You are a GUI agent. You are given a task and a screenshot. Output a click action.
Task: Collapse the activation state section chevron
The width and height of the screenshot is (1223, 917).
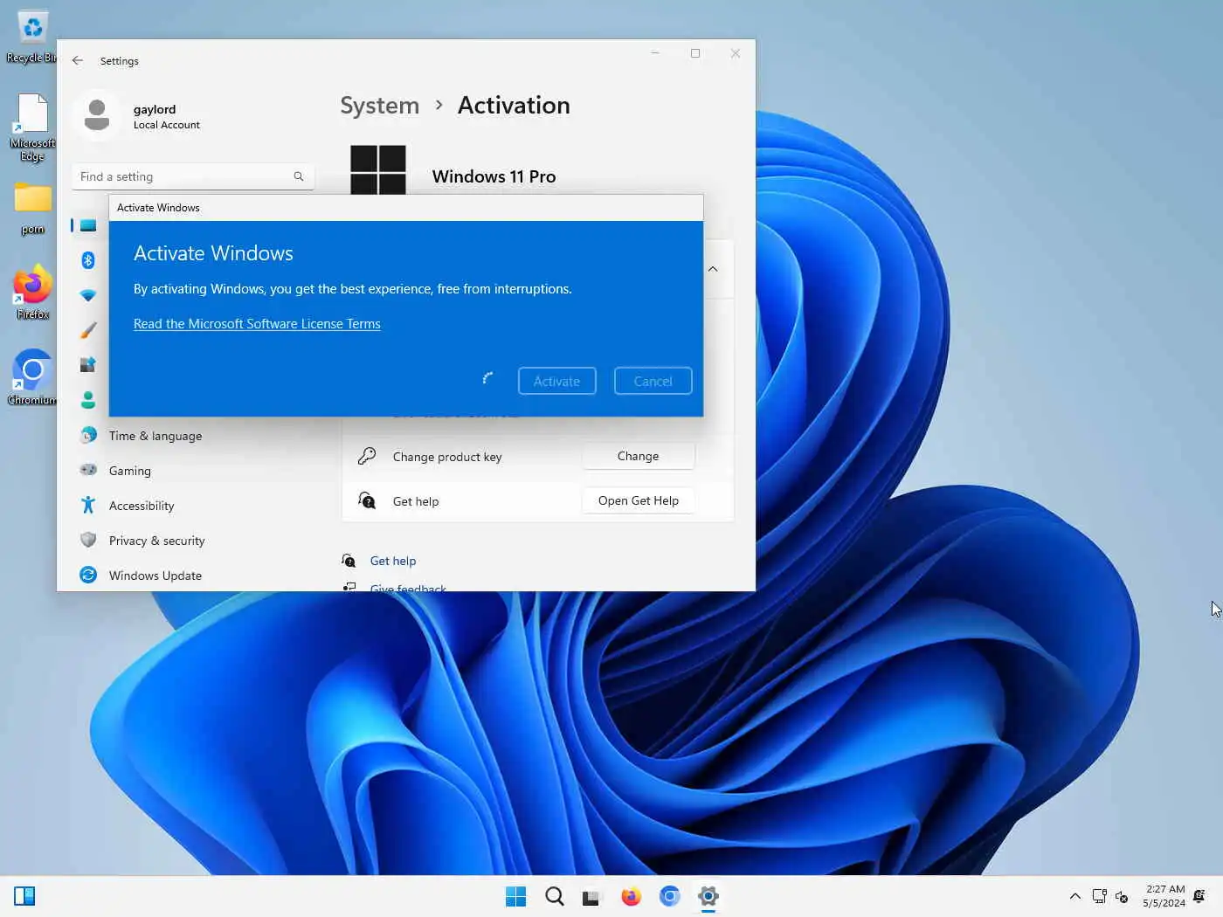713,269
